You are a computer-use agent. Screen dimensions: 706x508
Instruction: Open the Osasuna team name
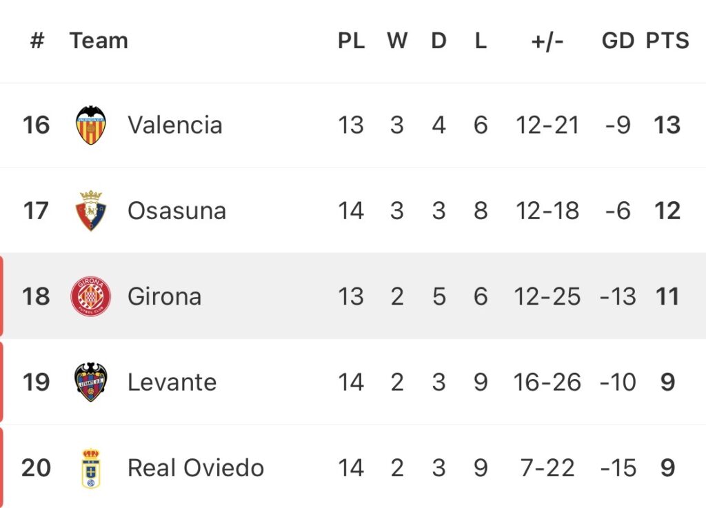(x=176, y=210)
